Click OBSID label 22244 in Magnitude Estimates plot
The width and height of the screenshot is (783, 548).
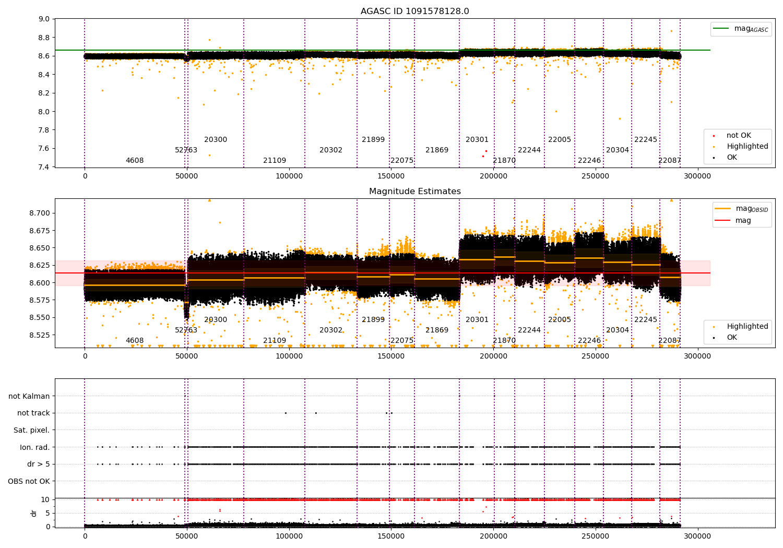(529, 330)
